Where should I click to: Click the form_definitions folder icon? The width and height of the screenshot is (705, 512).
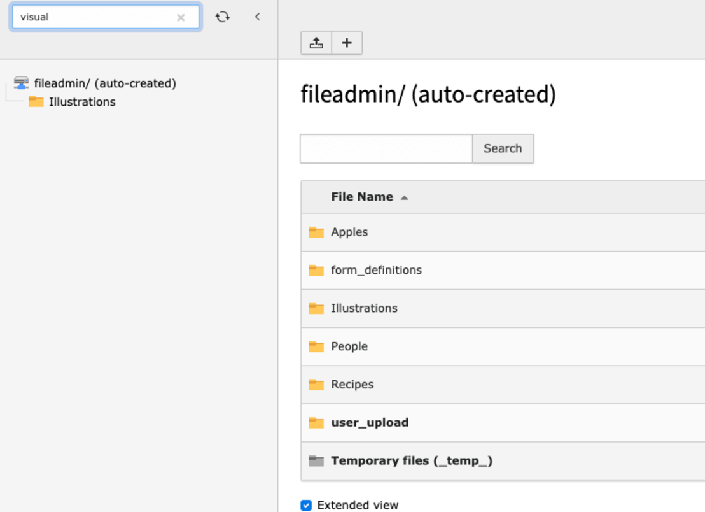coord(316,270)
